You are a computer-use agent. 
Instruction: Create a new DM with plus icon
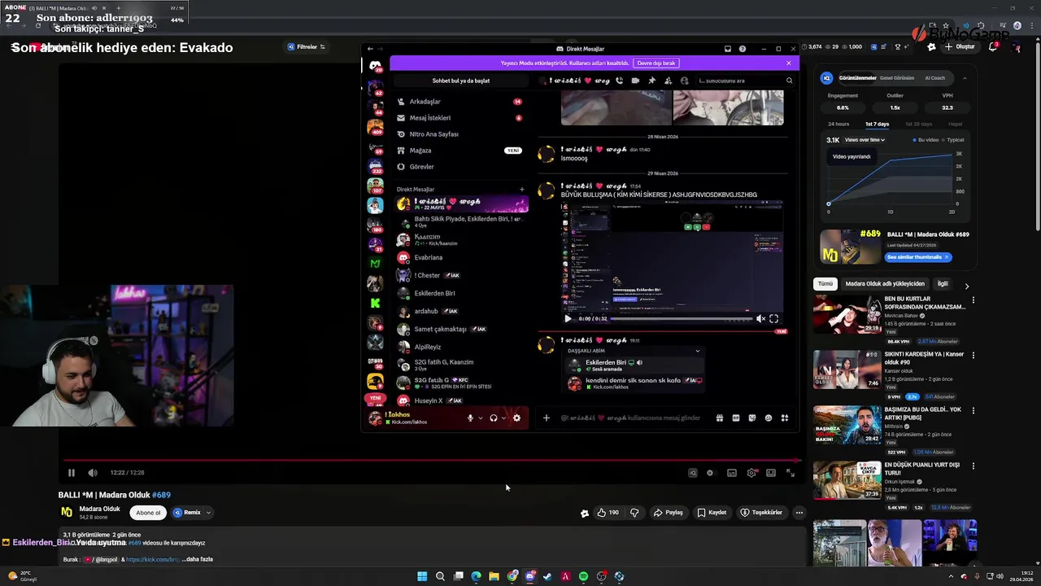click(x=522, y=189)
